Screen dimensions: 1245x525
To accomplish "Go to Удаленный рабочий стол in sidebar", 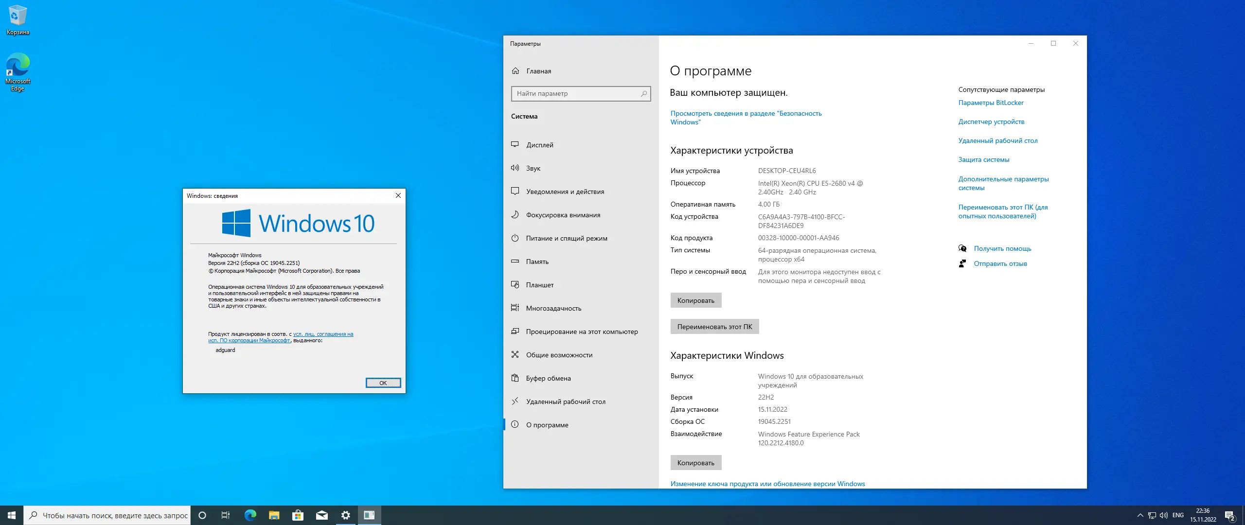I will [x=566, y=402].
